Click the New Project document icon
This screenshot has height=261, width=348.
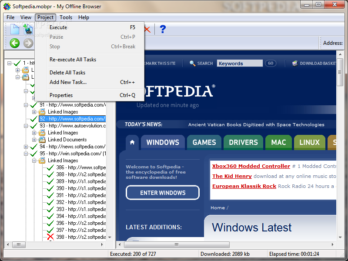pos(15,29)
